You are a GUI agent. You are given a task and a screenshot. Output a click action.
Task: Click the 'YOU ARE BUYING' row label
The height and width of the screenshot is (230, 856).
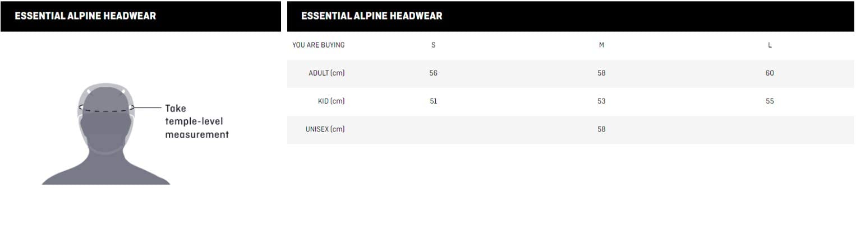[318, 45]
